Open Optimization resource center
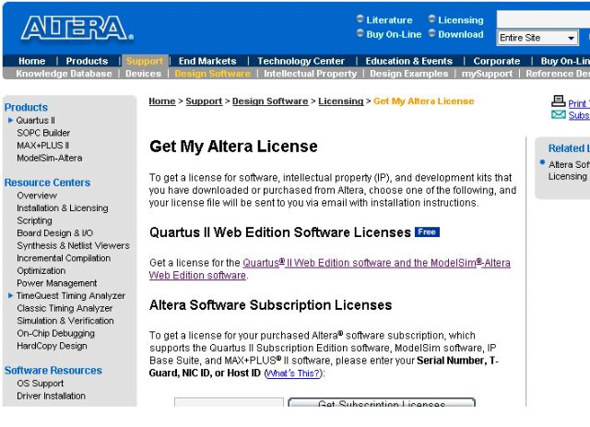The height and width of the screenshot is (427, 590). (x=41, y=271)
